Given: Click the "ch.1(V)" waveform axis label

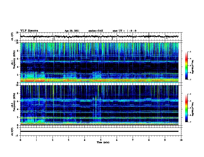Looking at the screenshot, I should [12, 36].
